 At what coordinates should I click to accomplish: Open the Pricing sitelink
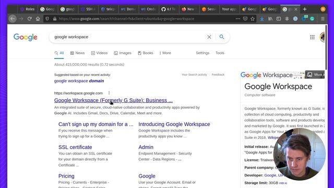point(66,176)
